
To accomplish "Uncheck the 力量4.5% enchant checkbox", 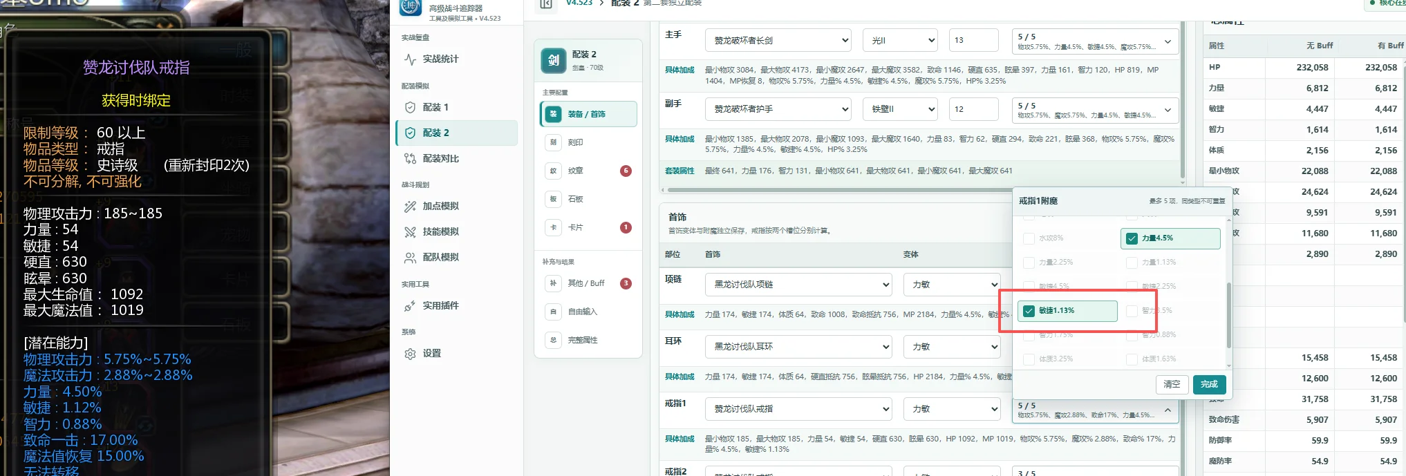I will pos(1132,238).
